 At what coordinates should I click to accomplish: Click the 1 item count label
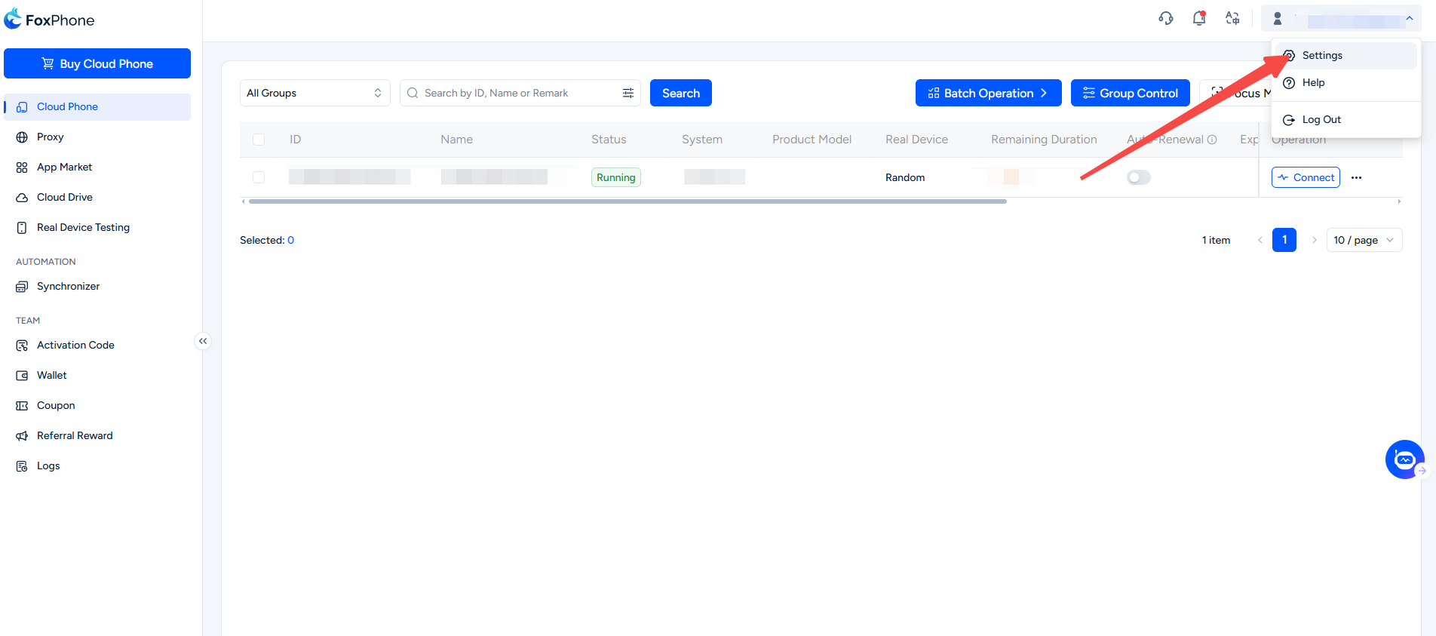point(1216,240)
